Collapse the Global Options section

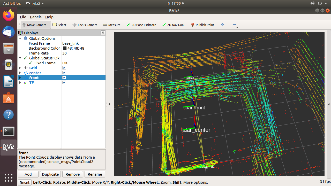(20, 38)
